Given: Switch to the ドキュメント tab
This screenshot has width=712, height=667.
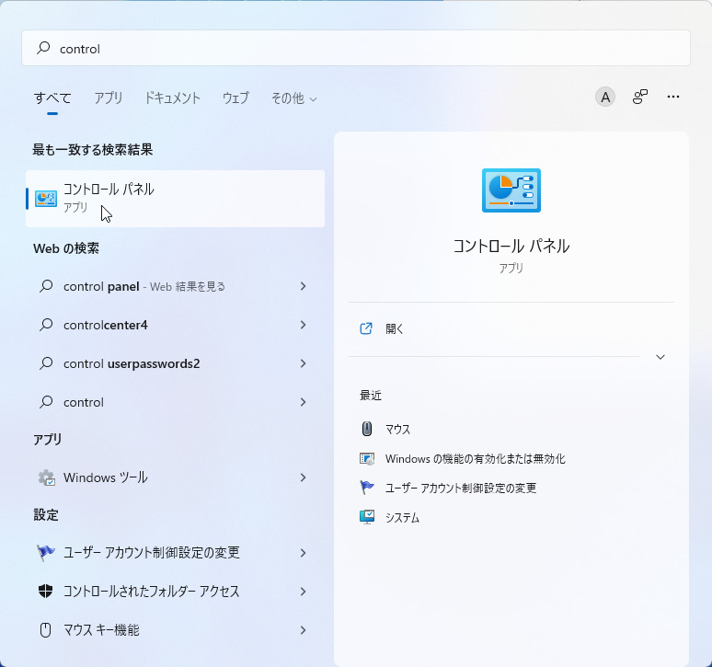Looking at the screenshot, I should click(172, 98).
